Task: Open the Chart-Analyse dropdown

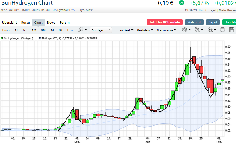Action: tap(166, 30)
